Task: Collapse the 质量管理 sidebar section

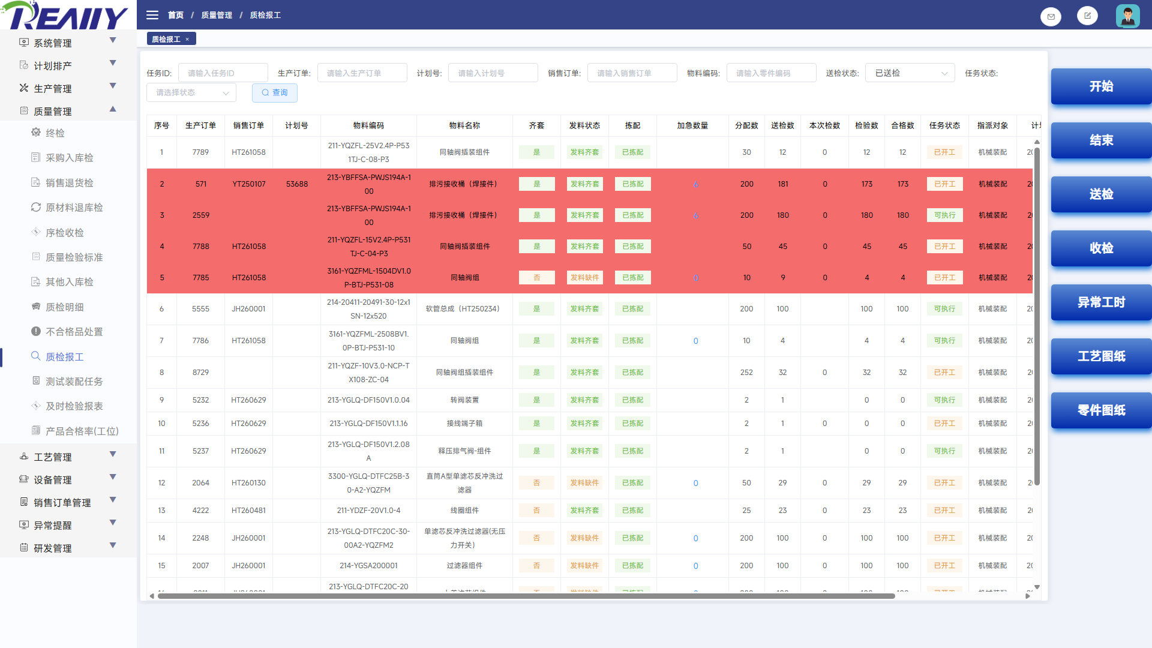Action: click(x=113, y=110)
